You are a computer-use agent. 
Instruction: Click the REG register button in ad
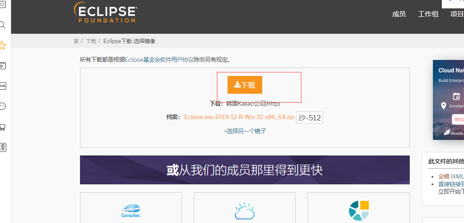458,119
